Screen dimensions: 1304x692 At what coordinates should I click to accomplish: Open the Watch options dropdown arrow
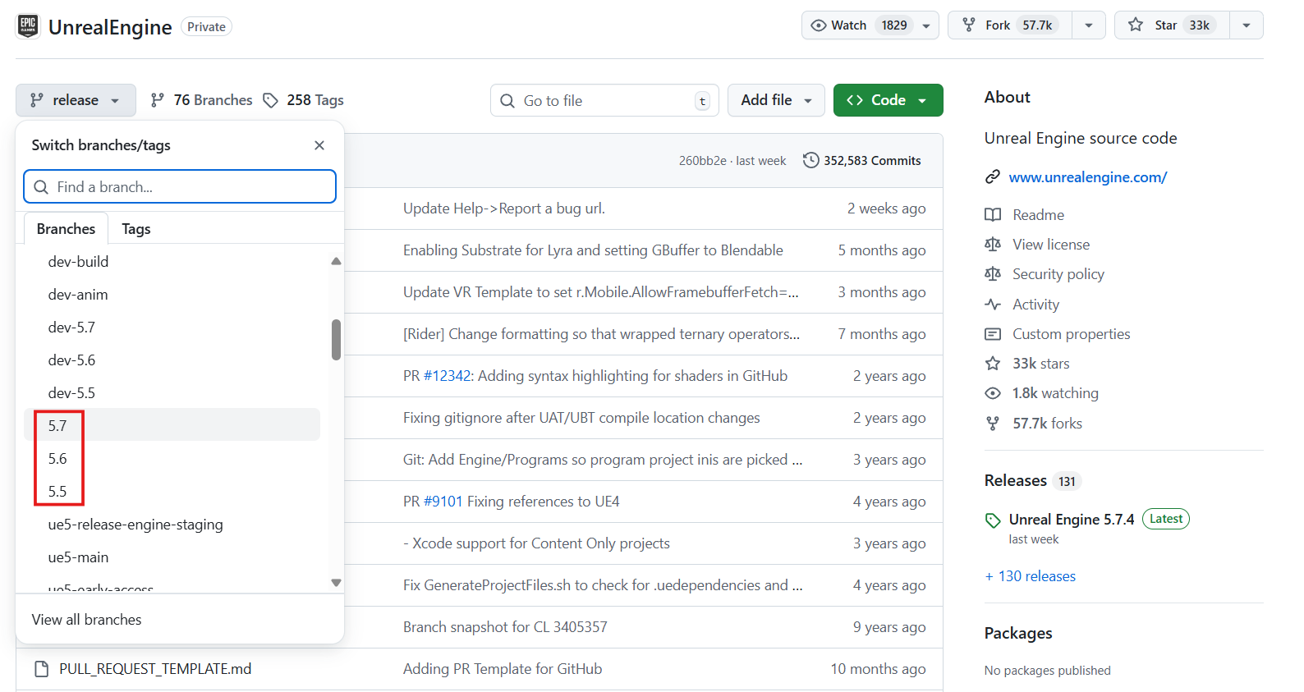926,25
